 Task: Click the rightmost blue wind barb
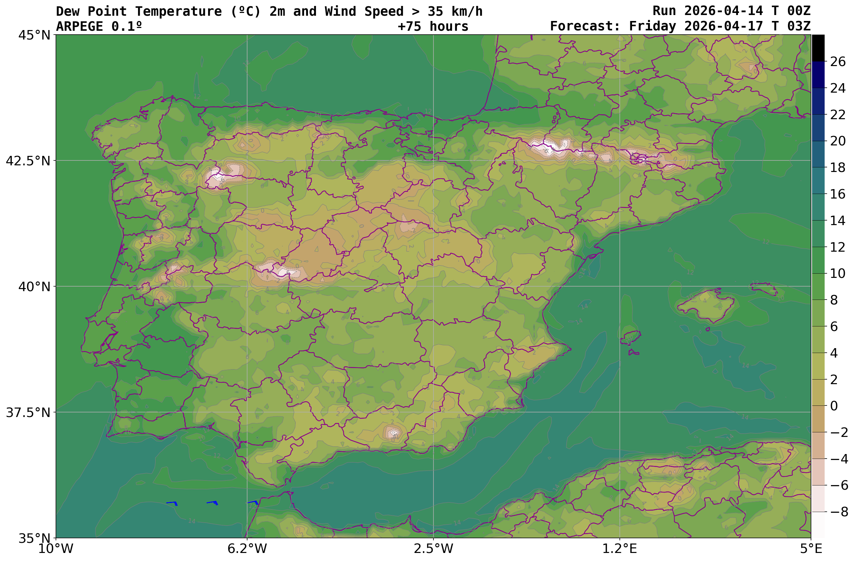click(253, 502)
